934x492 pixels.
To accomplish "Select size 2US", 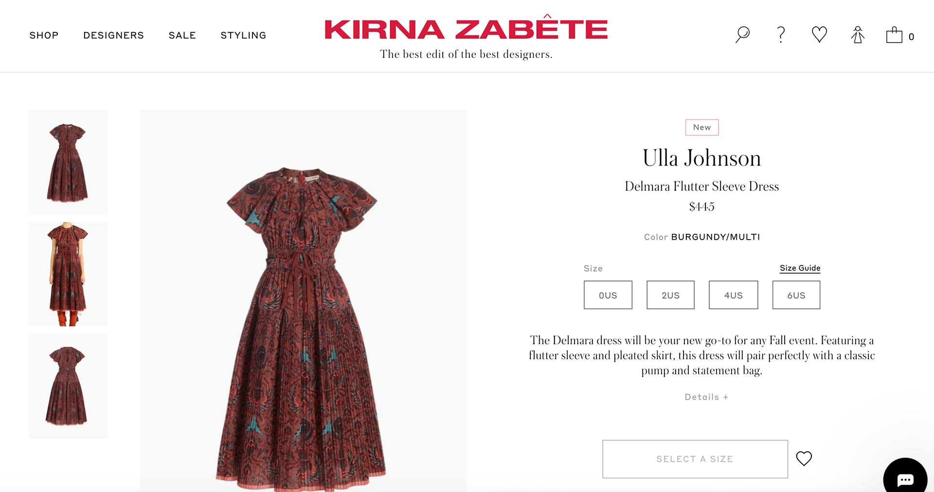I will [x=670, y=295].
